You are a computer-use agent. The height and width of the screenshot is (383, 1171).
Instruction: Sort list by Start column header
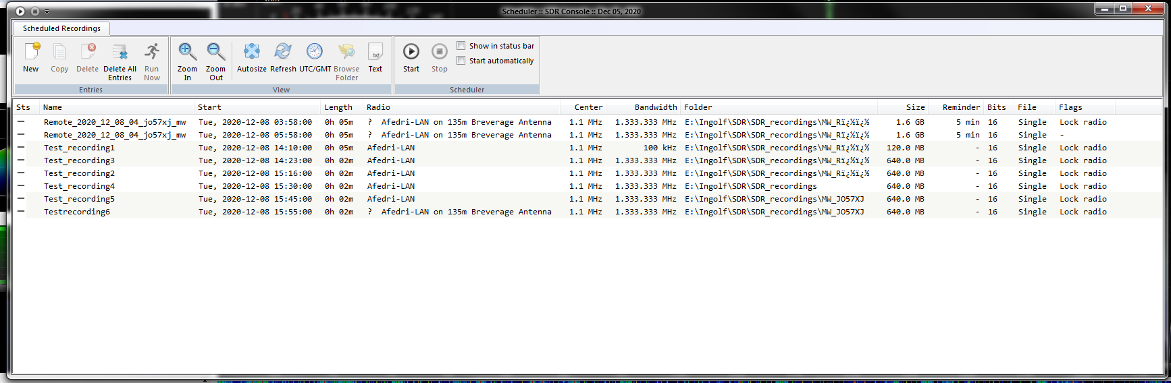pyautogui.click(x=209, y=107)
